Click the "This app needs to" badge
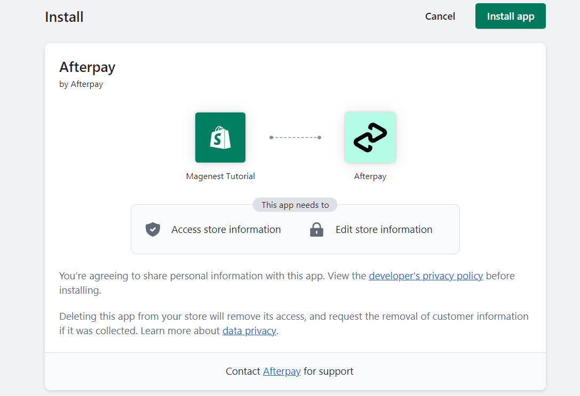The width and height of the screenshot is (580, 396). click(295, 204)
